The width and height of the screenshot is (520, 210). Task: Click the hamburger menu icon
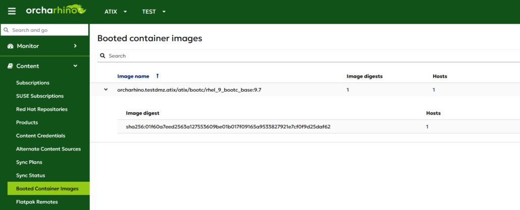[x=12, y=11]
